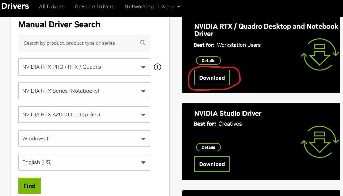Click the circled Download button for RTX / Quadro Driver

pos(212,78)
